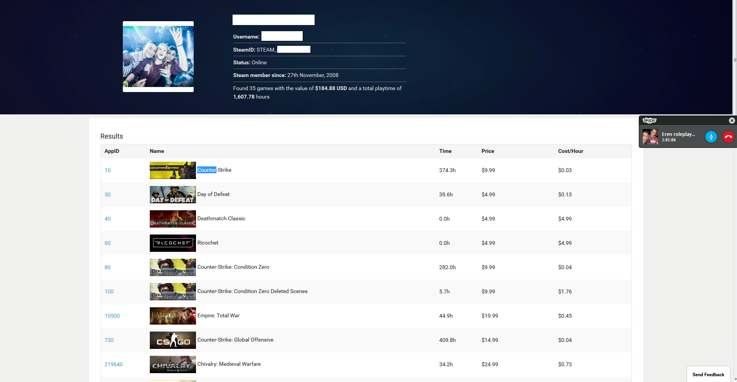737x382 pixels.
Task: Click the 'Deathmatch Classic' name text
Action: (x=221, y=218)
